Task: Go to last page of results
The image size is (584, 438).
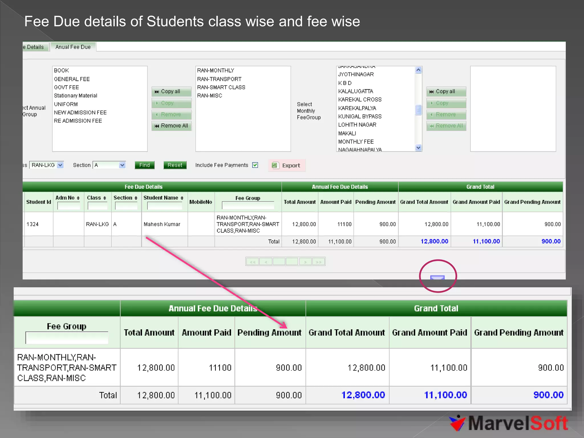Action: point(319,262)
